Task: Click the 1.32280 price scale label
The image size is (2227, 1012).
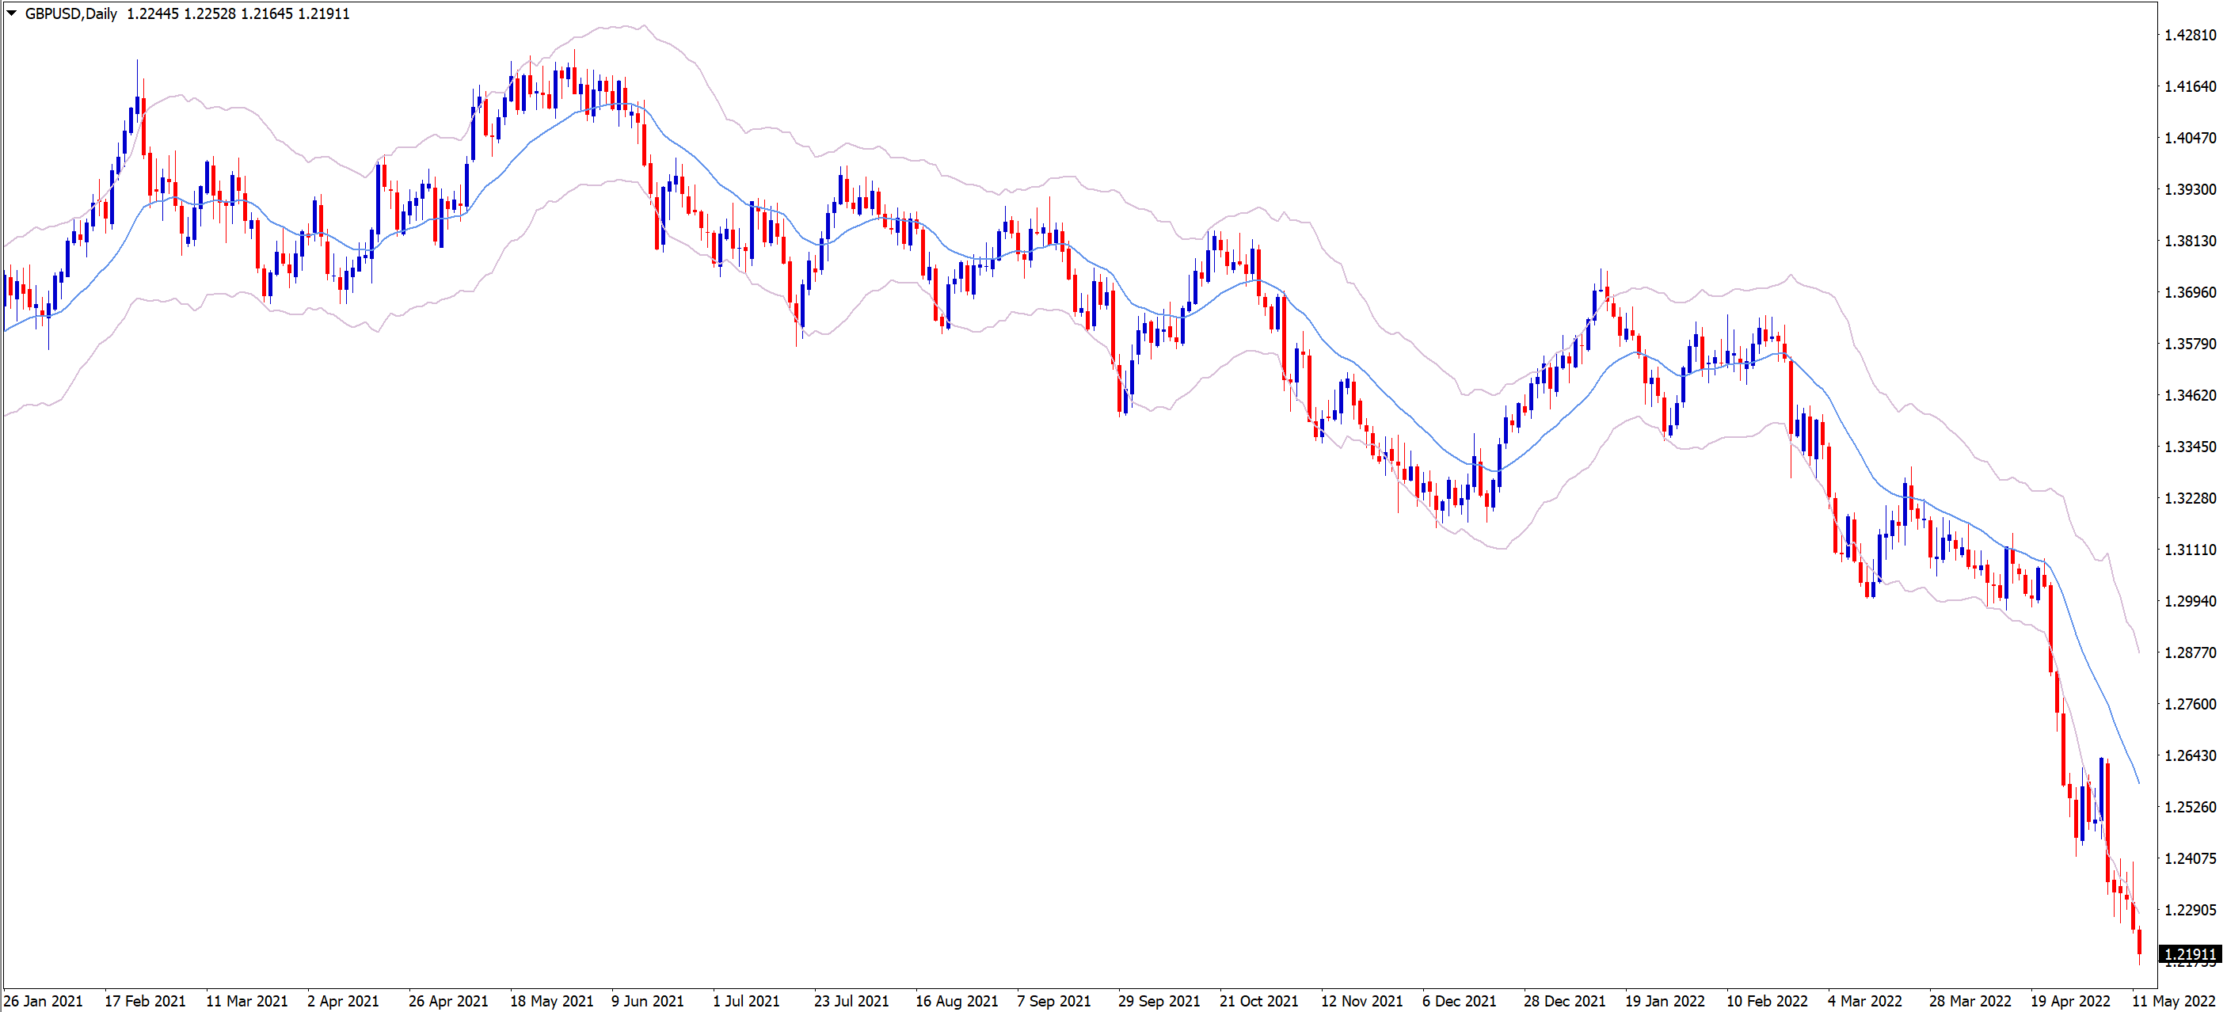Action: click(2190, 498)
